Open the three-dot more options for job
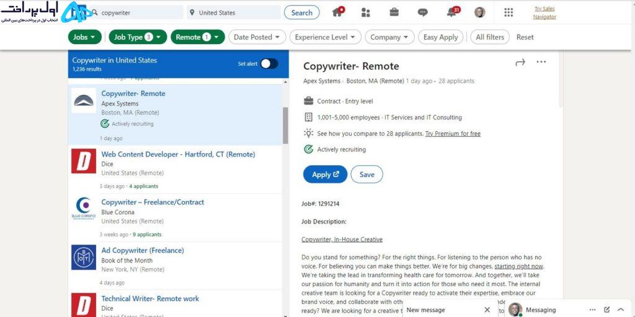The image size is (635, 317). pos(541,62)
